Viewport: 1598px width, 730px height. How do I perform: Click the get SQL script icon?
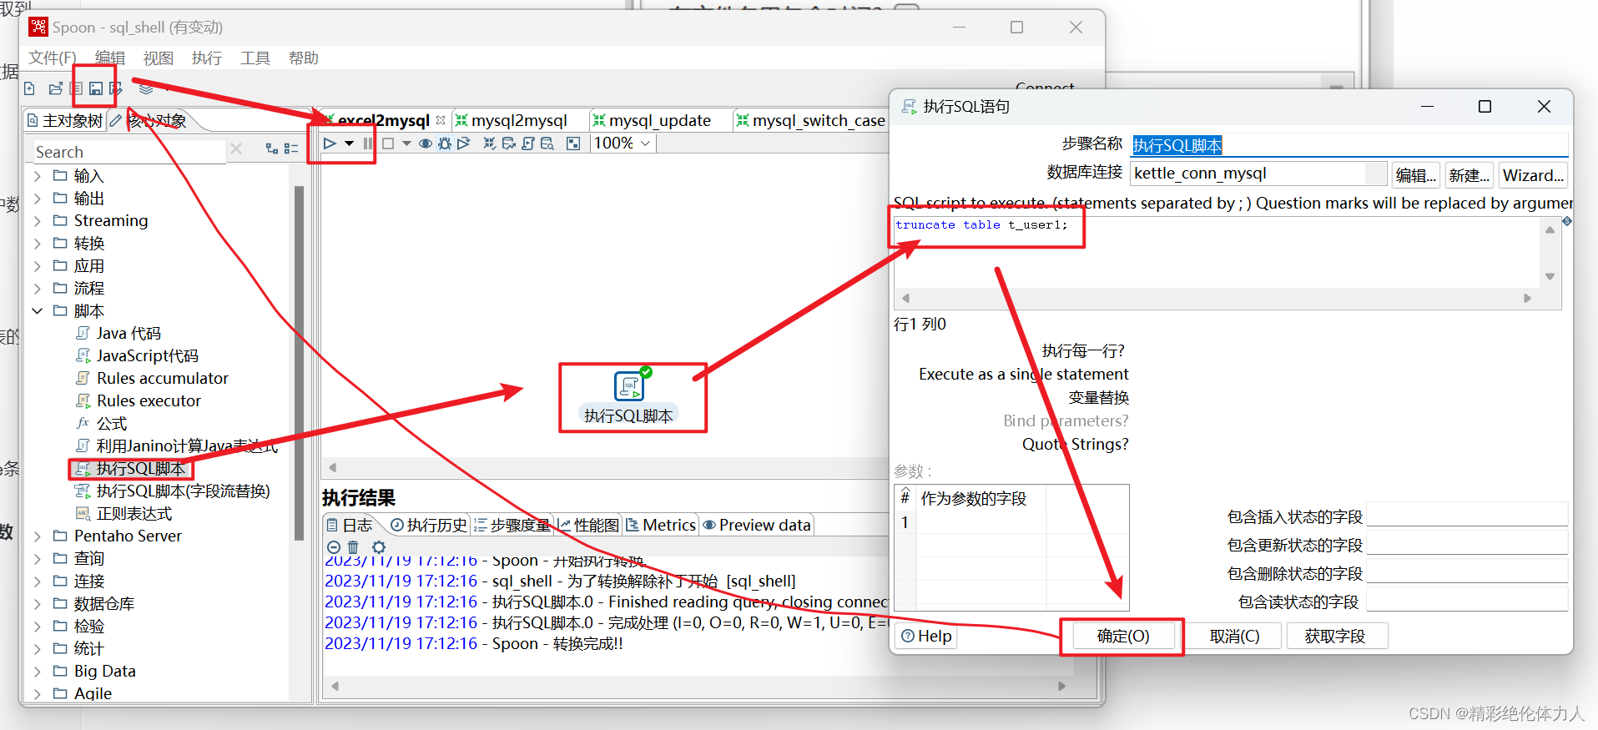528,143
